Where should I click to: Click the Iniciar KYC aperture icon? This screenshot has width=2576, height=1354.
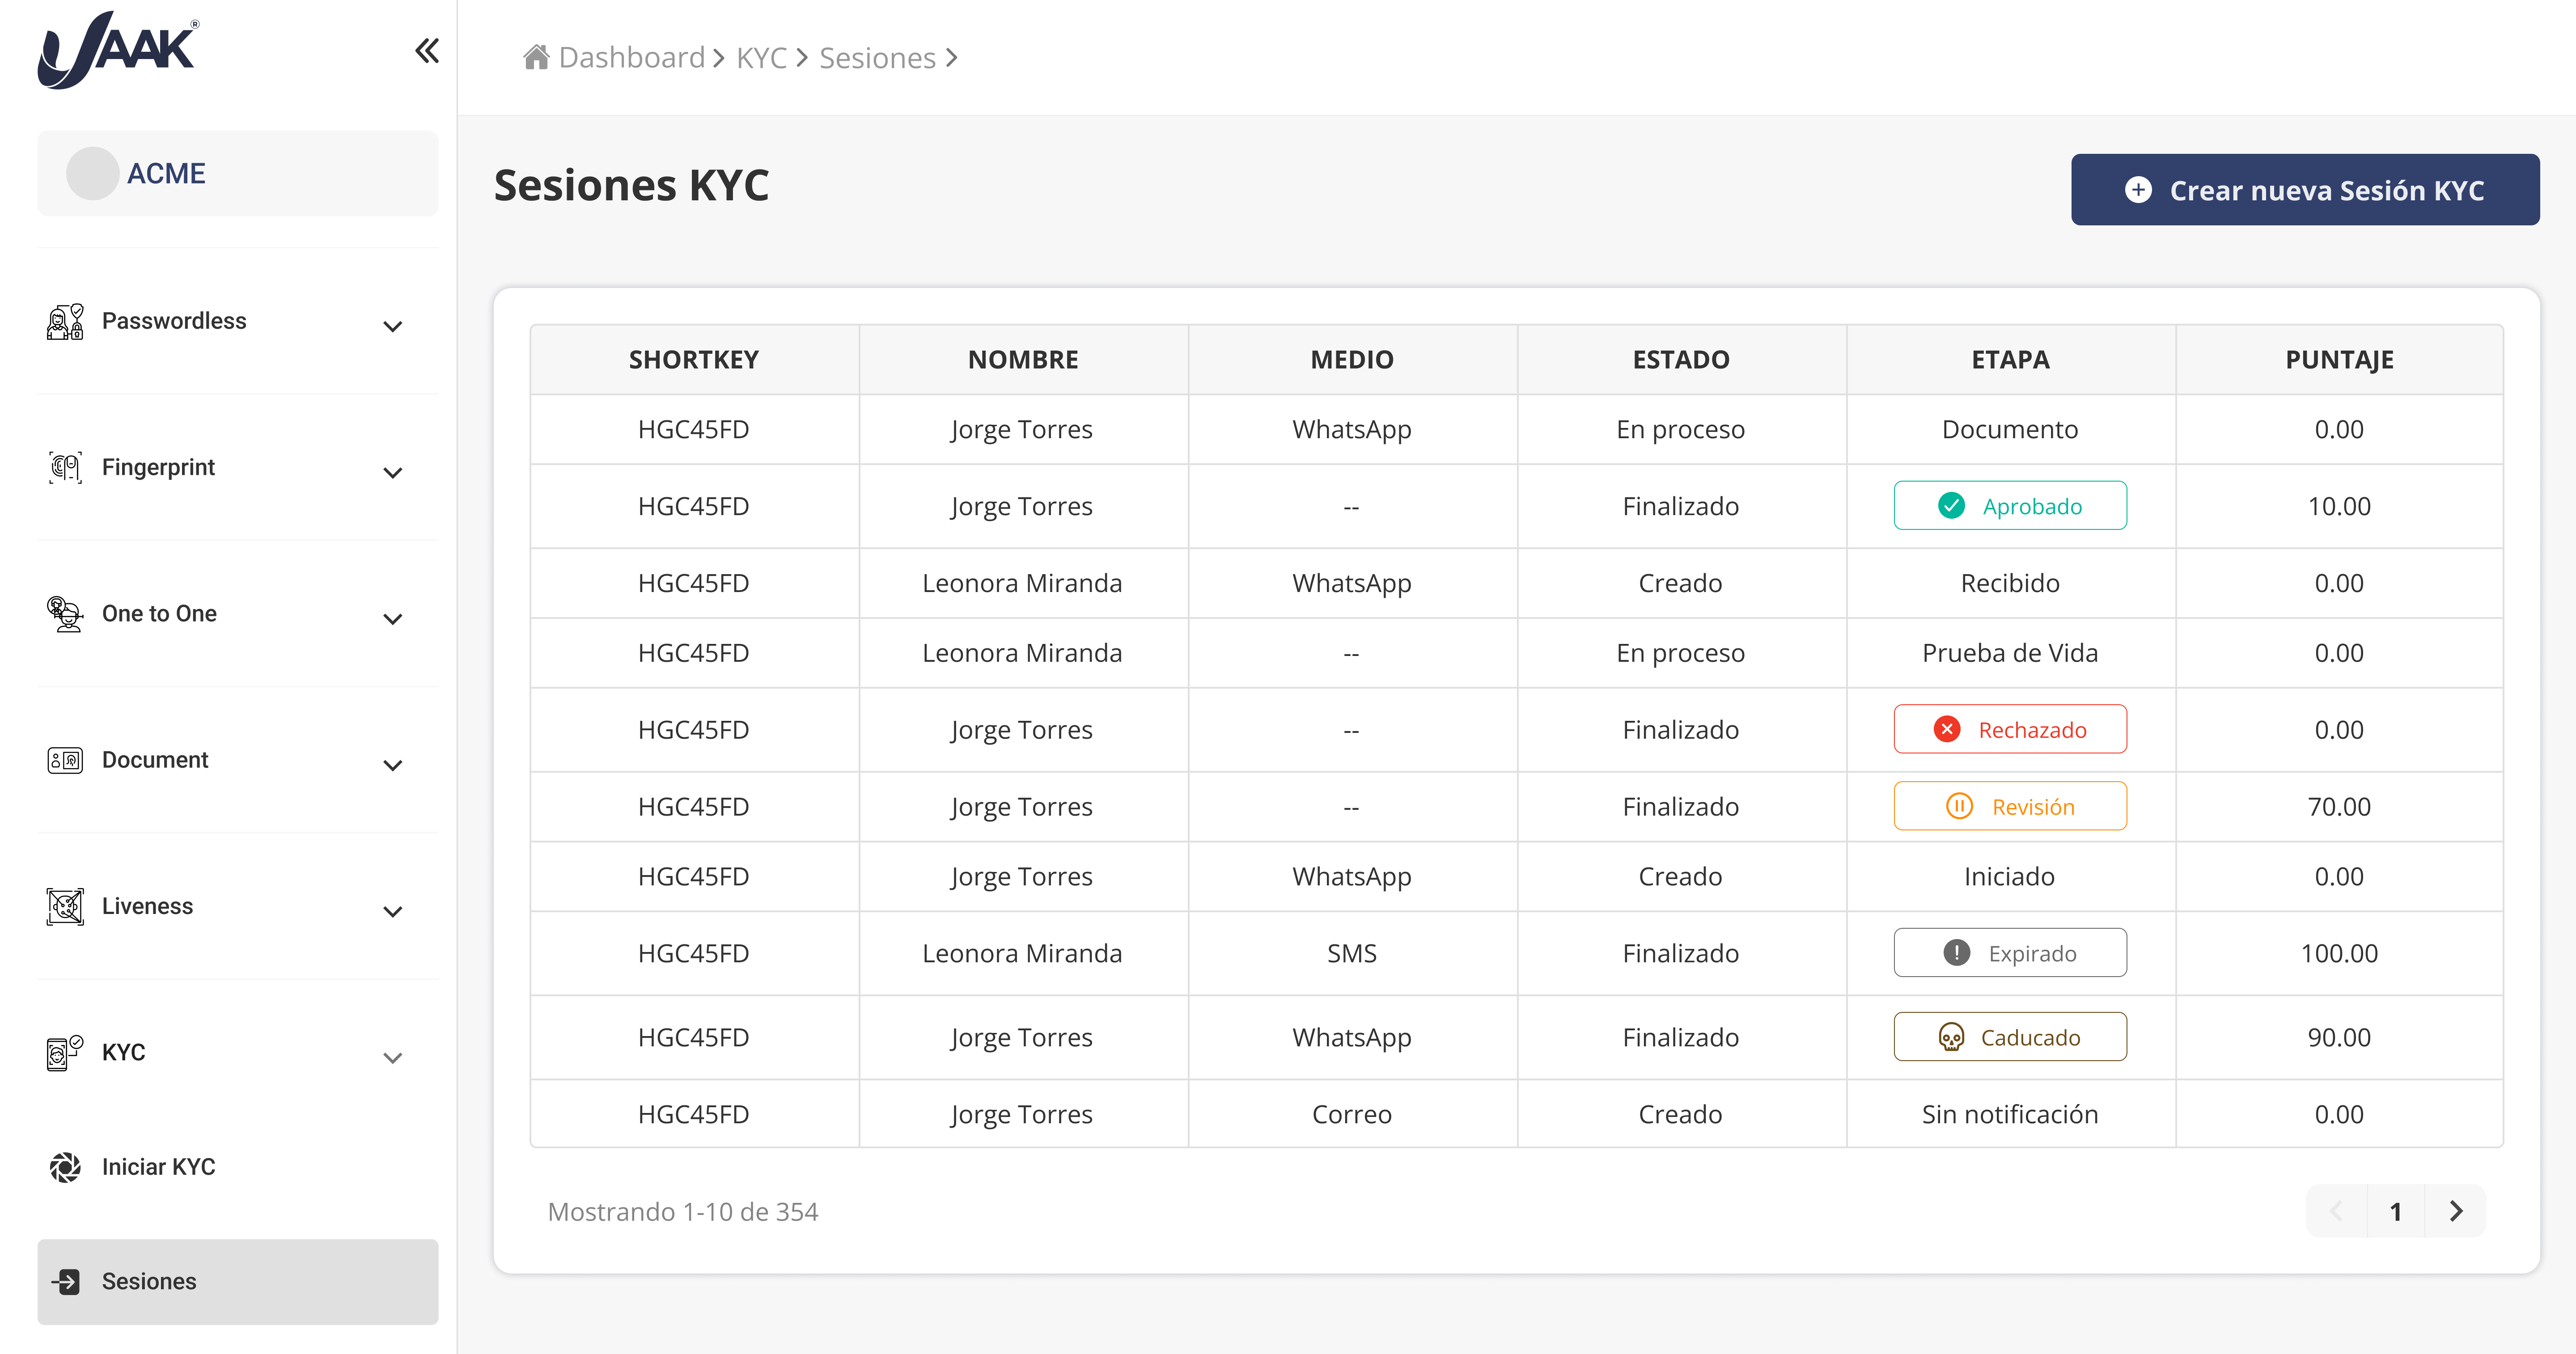pos(65,1167)
